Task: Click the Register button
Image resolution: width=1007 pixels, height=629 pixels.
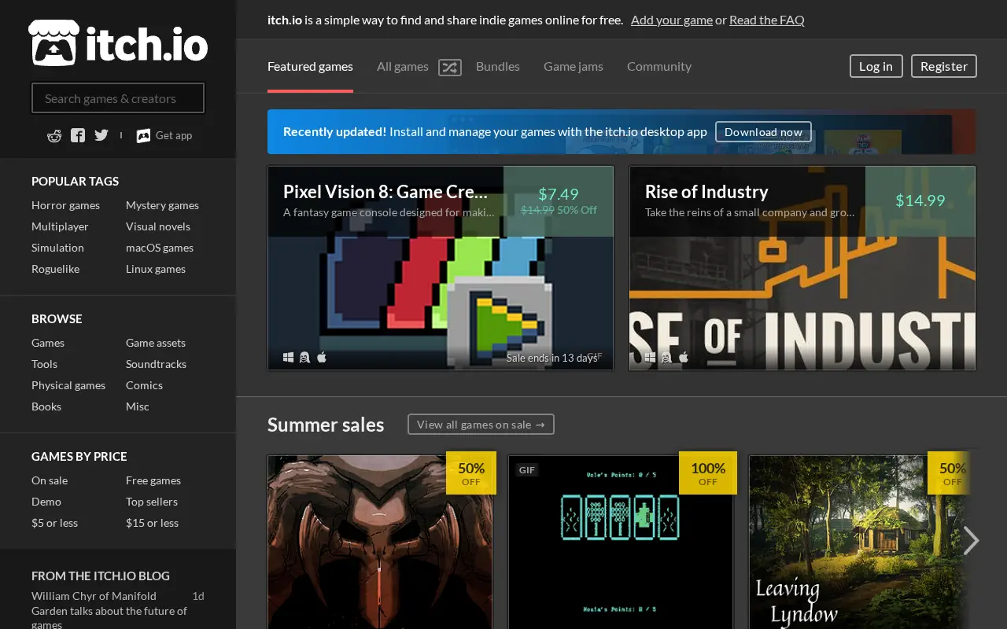Action: 944,66
